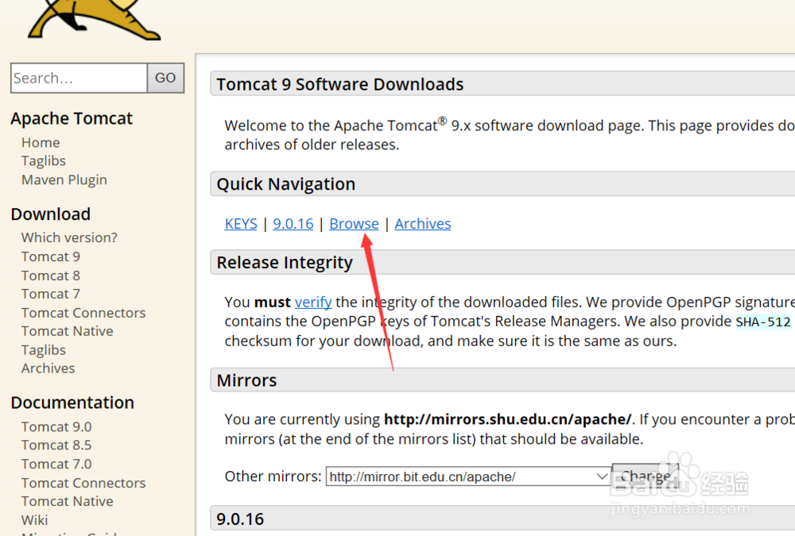Screen dimensions: 795x536
Task: Go to Tomcat 9 download page
Action: click(50, 256)
